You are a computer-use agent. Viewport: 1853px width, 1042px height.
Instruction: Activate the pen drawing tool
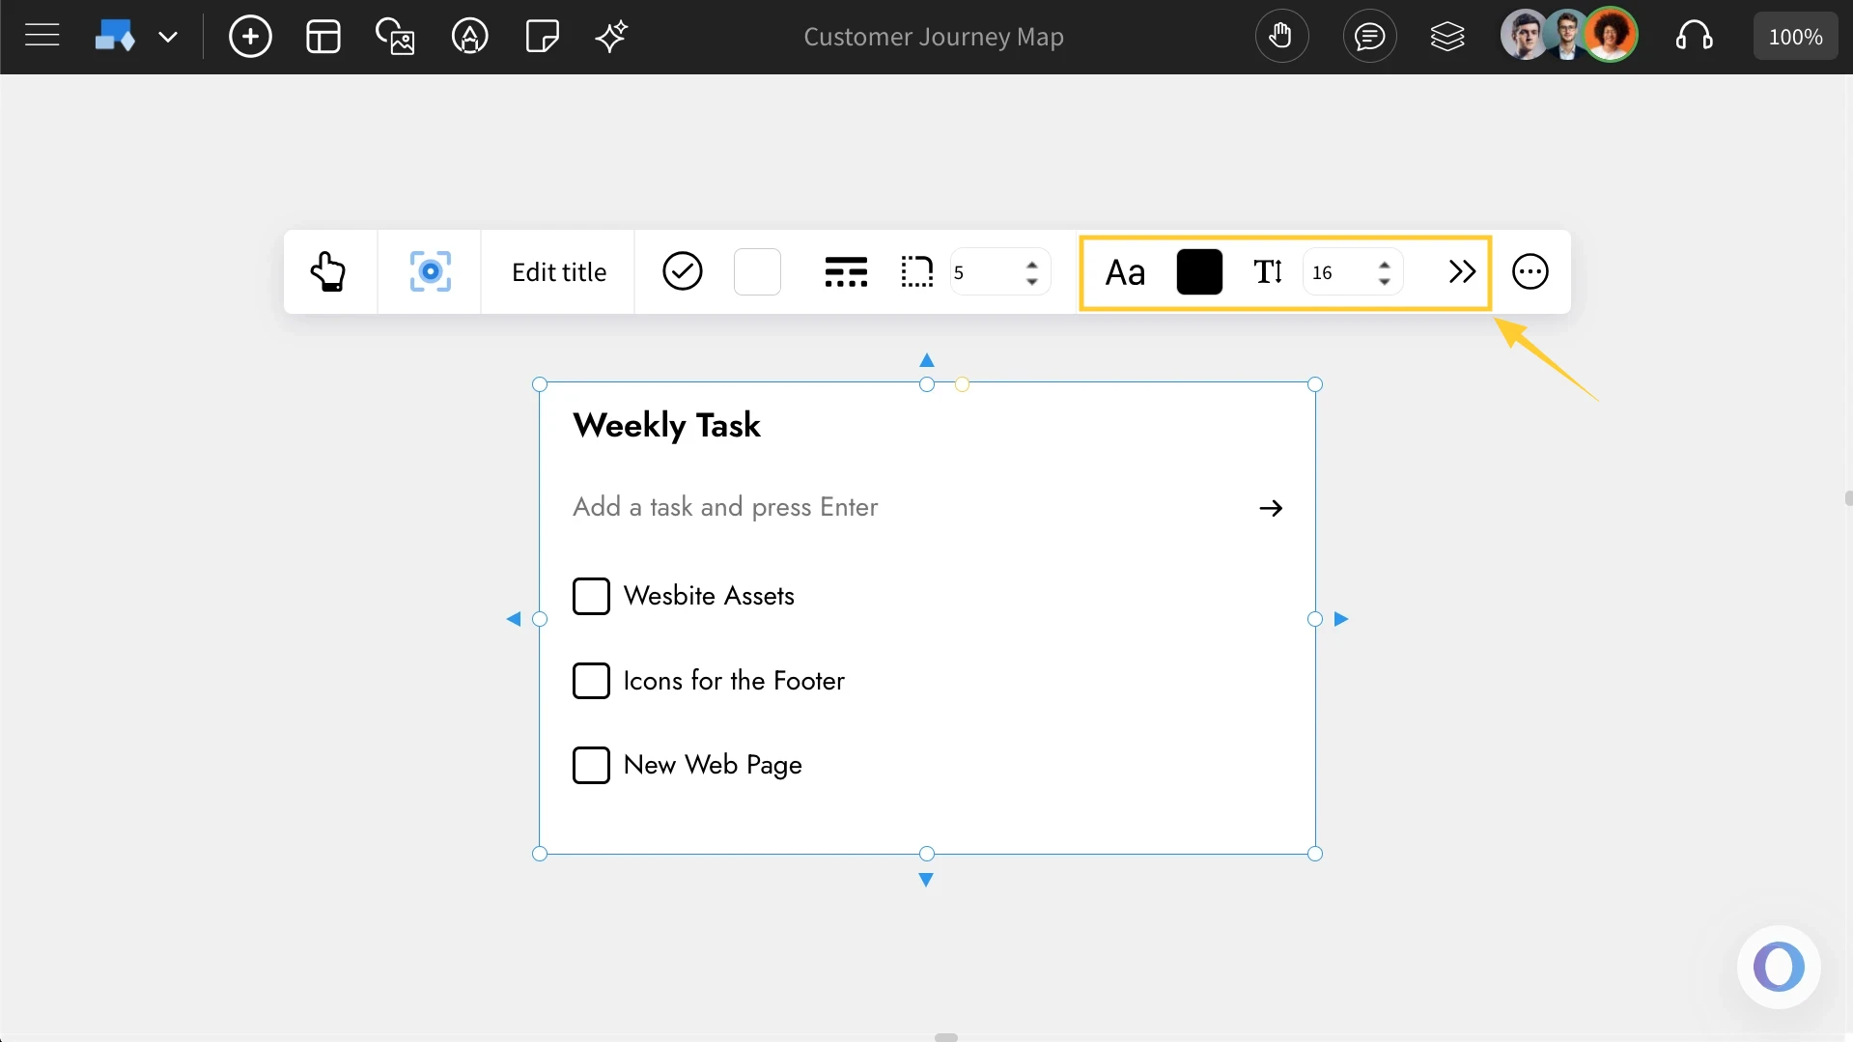point(470,36)
